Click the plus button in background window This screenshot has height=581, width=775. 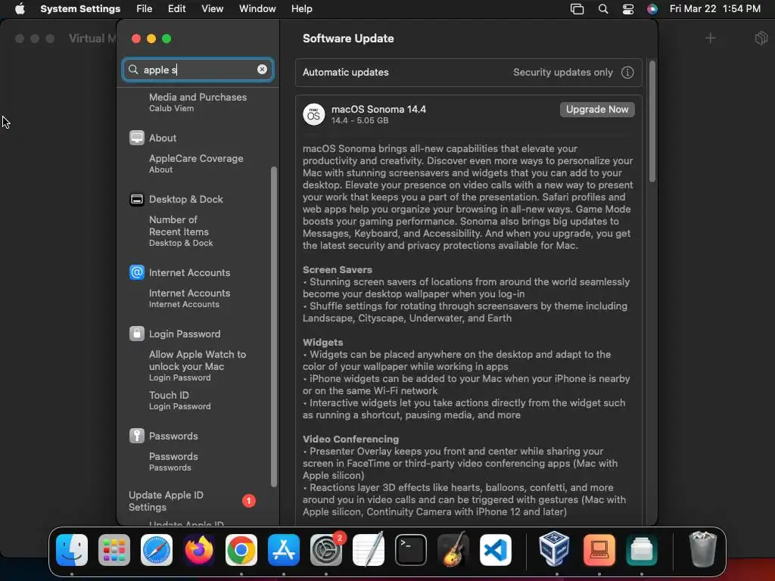710,38
